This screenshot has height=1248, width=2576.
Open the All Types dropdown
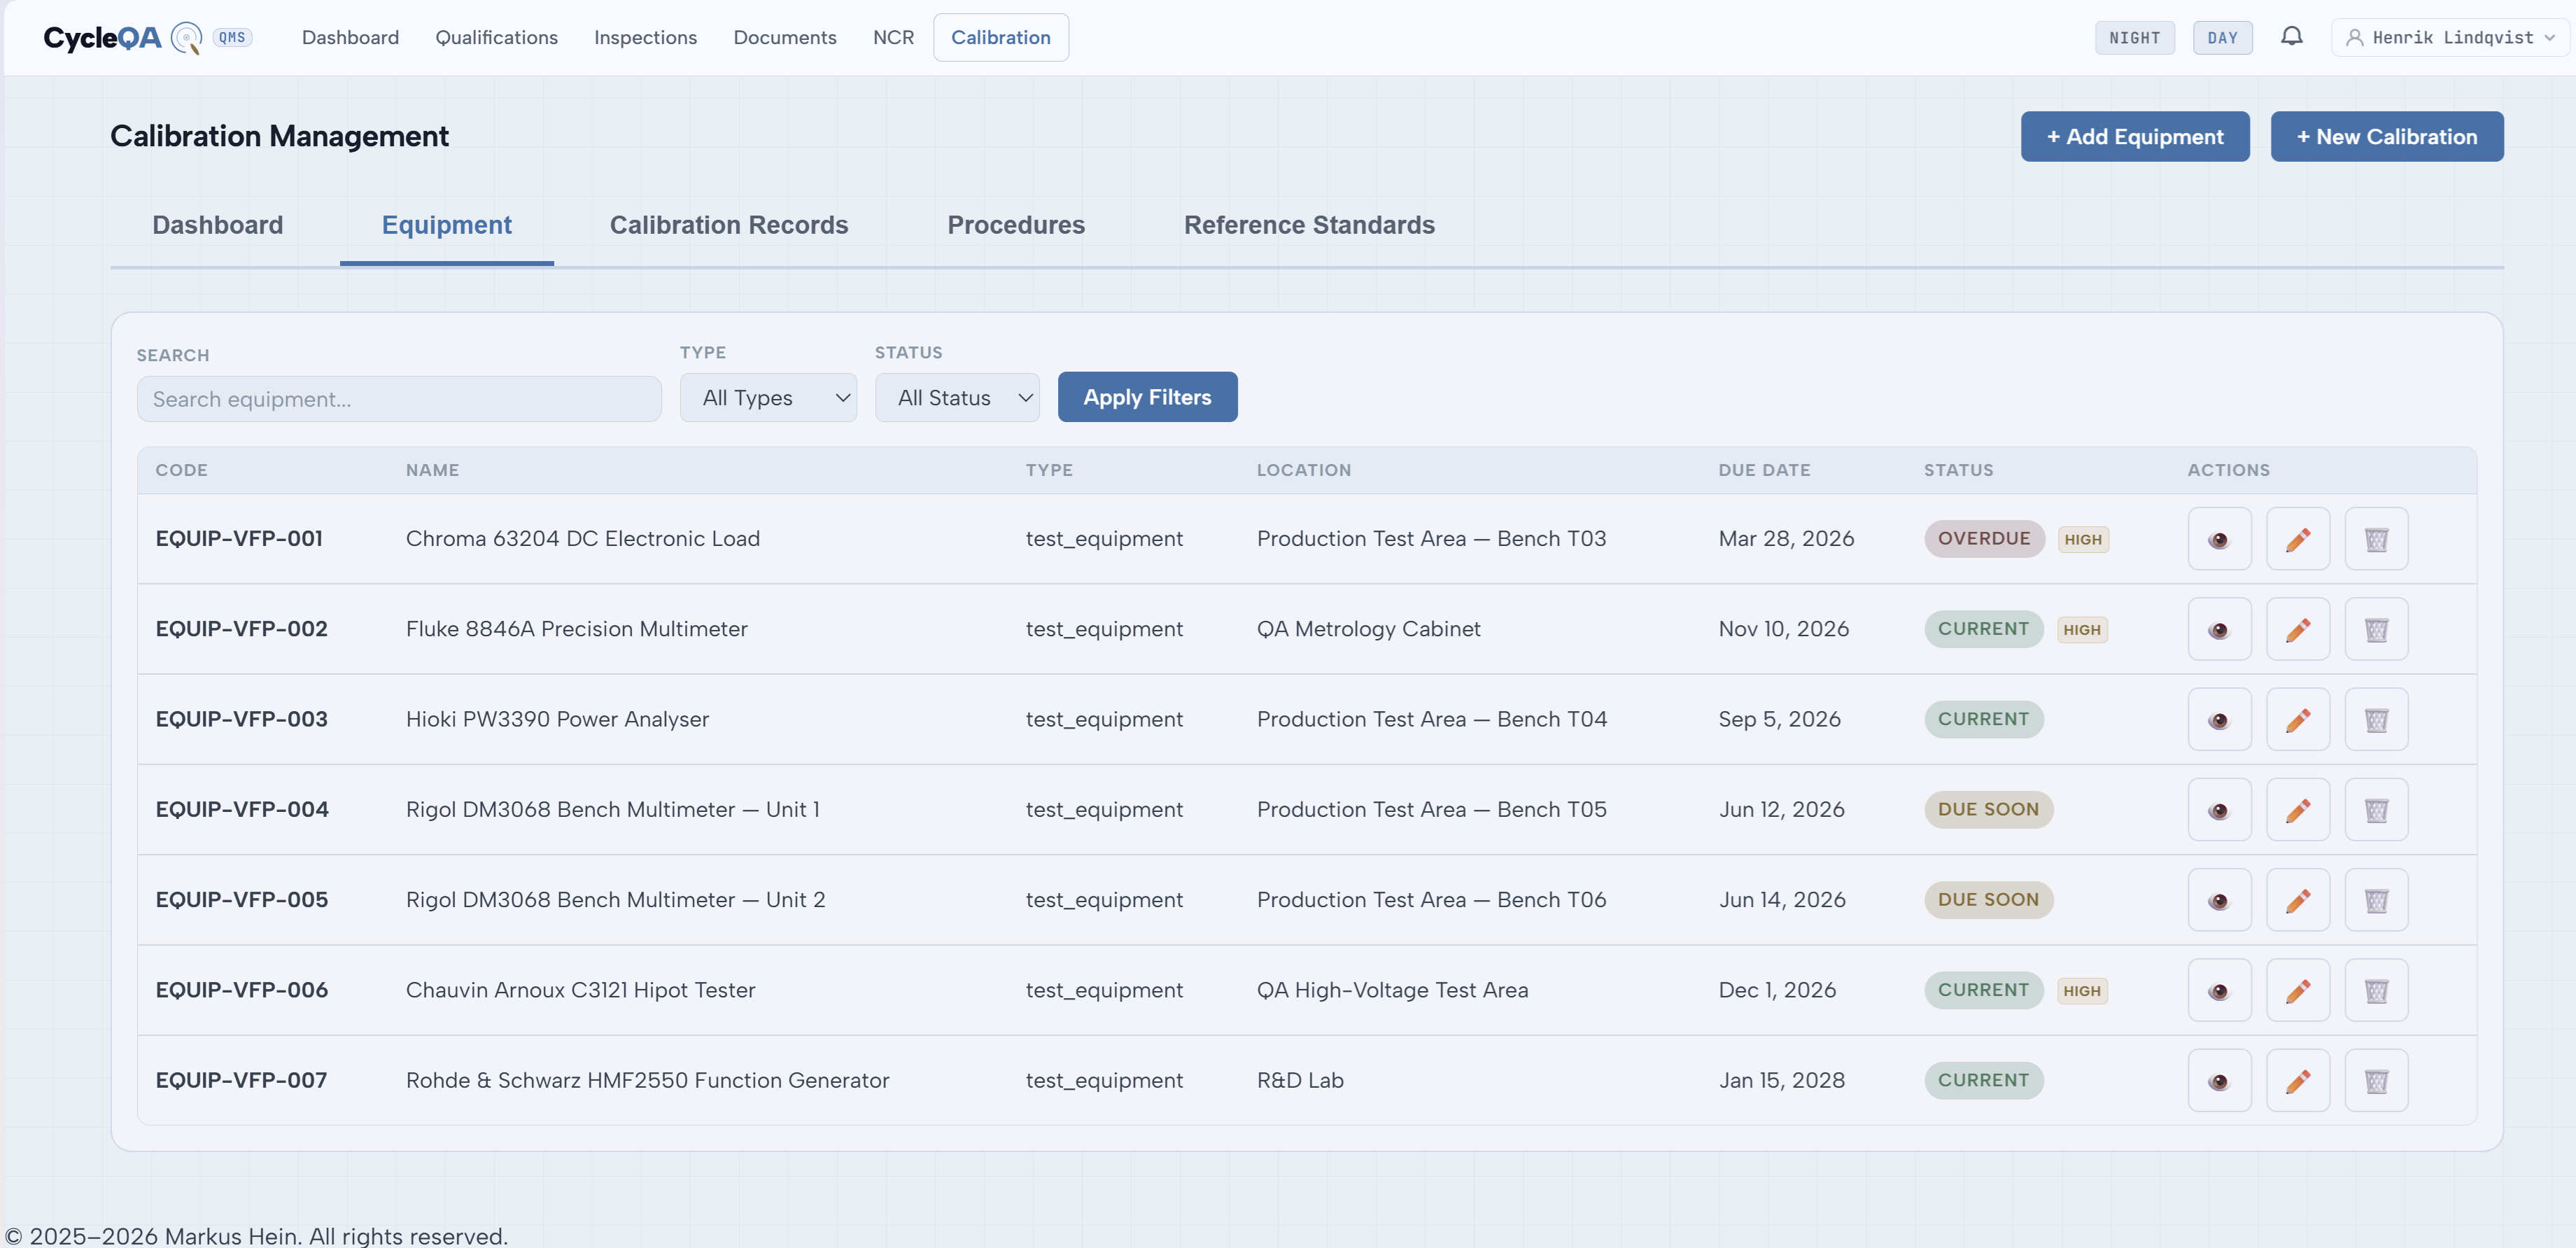(768, 398)
